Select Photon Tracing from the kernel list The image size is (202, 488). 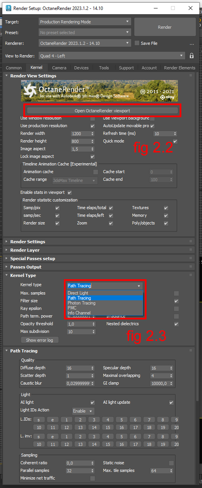coord(104,303)
